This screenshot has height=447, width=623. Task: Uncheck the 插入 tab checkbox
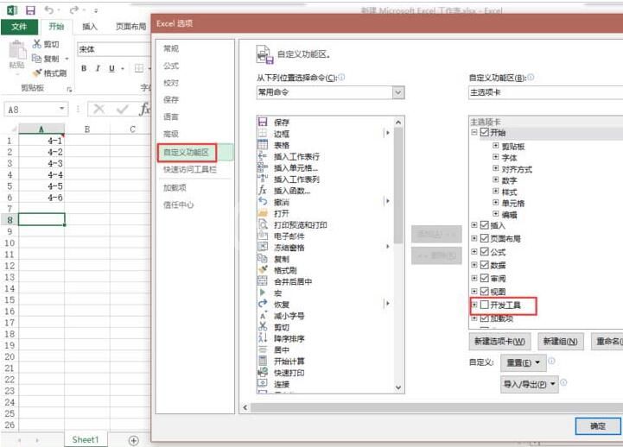coord(485,225)
